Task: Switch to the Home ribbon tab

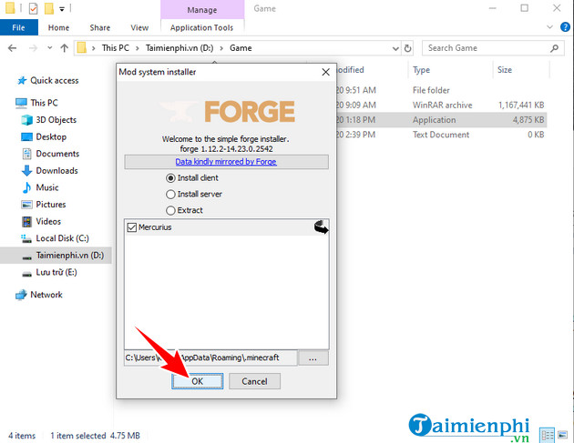Action: coord(58,28)
